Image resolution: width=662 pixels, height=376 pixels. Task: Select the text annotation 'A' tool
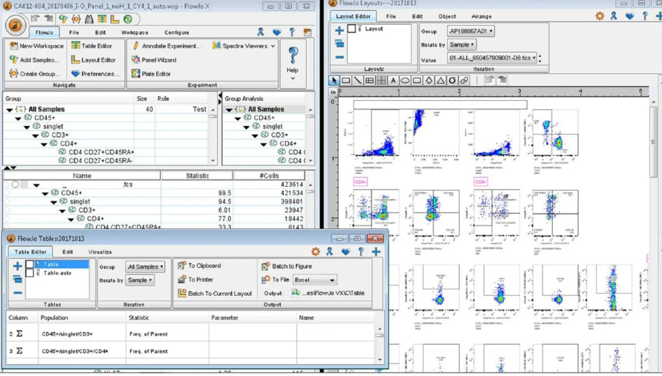pyautogui.click(x=393, y=81)
